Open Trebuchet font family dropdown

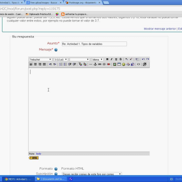[40, 60]
